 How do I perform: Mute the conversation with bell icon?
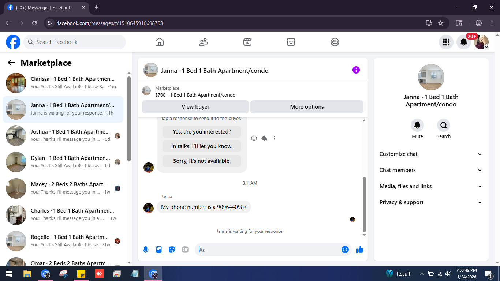point(417,125)
